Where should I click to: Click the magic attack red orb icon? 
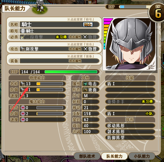coord(23,108)
